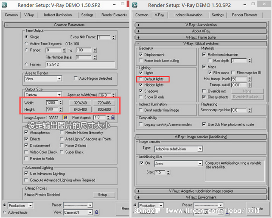Enable Auto Region Selected checkbox
The width and height of the screenshot is (272, 218).
pyautogui.click(x=76, y=78)
